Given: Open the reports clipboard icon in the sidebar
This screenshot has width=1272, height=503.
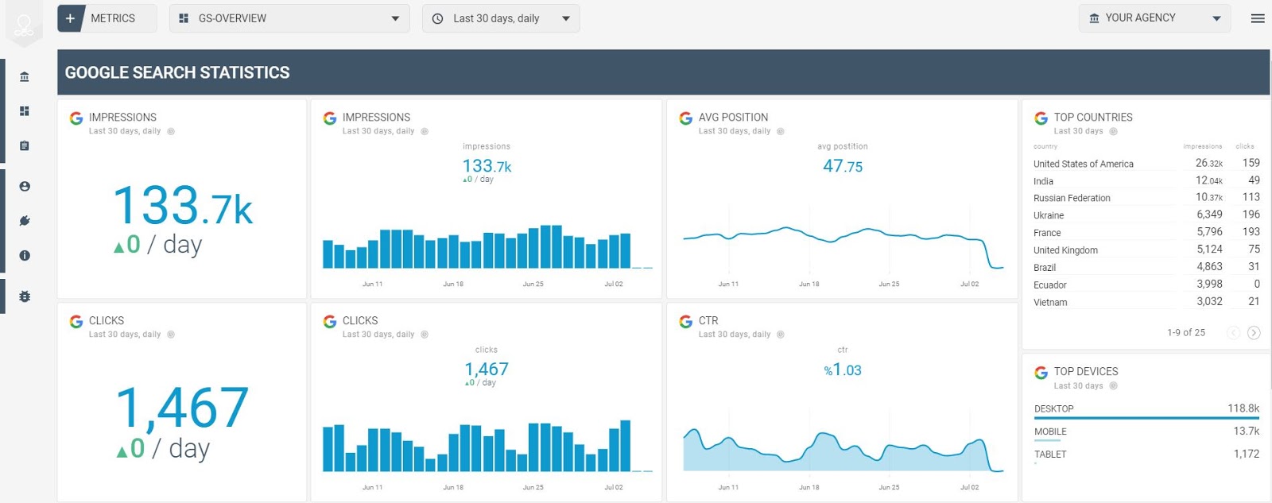Looking at the screenshot, I should click(25, 146).
